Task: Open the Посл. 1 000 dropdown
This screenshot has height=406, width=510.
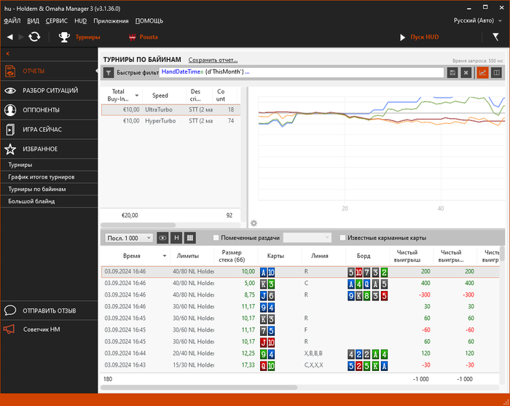Action: [x=129, y=238]
